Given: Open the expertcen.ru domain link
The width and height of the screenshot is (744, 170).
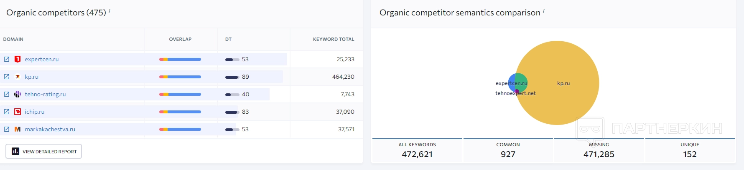Looking at the screenshot, I should click(42, 59).
